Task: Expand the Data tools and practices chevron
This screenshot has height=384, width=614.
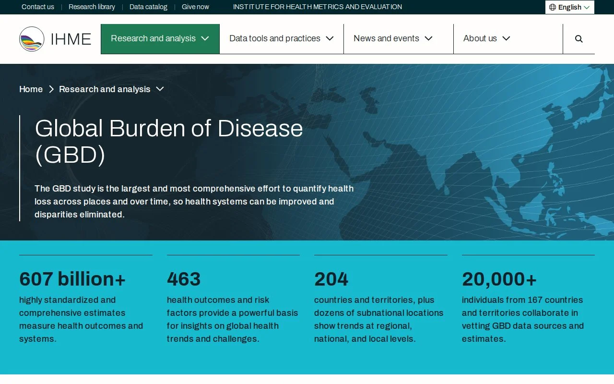Action: pyautogui.click(x=330, y=38)
